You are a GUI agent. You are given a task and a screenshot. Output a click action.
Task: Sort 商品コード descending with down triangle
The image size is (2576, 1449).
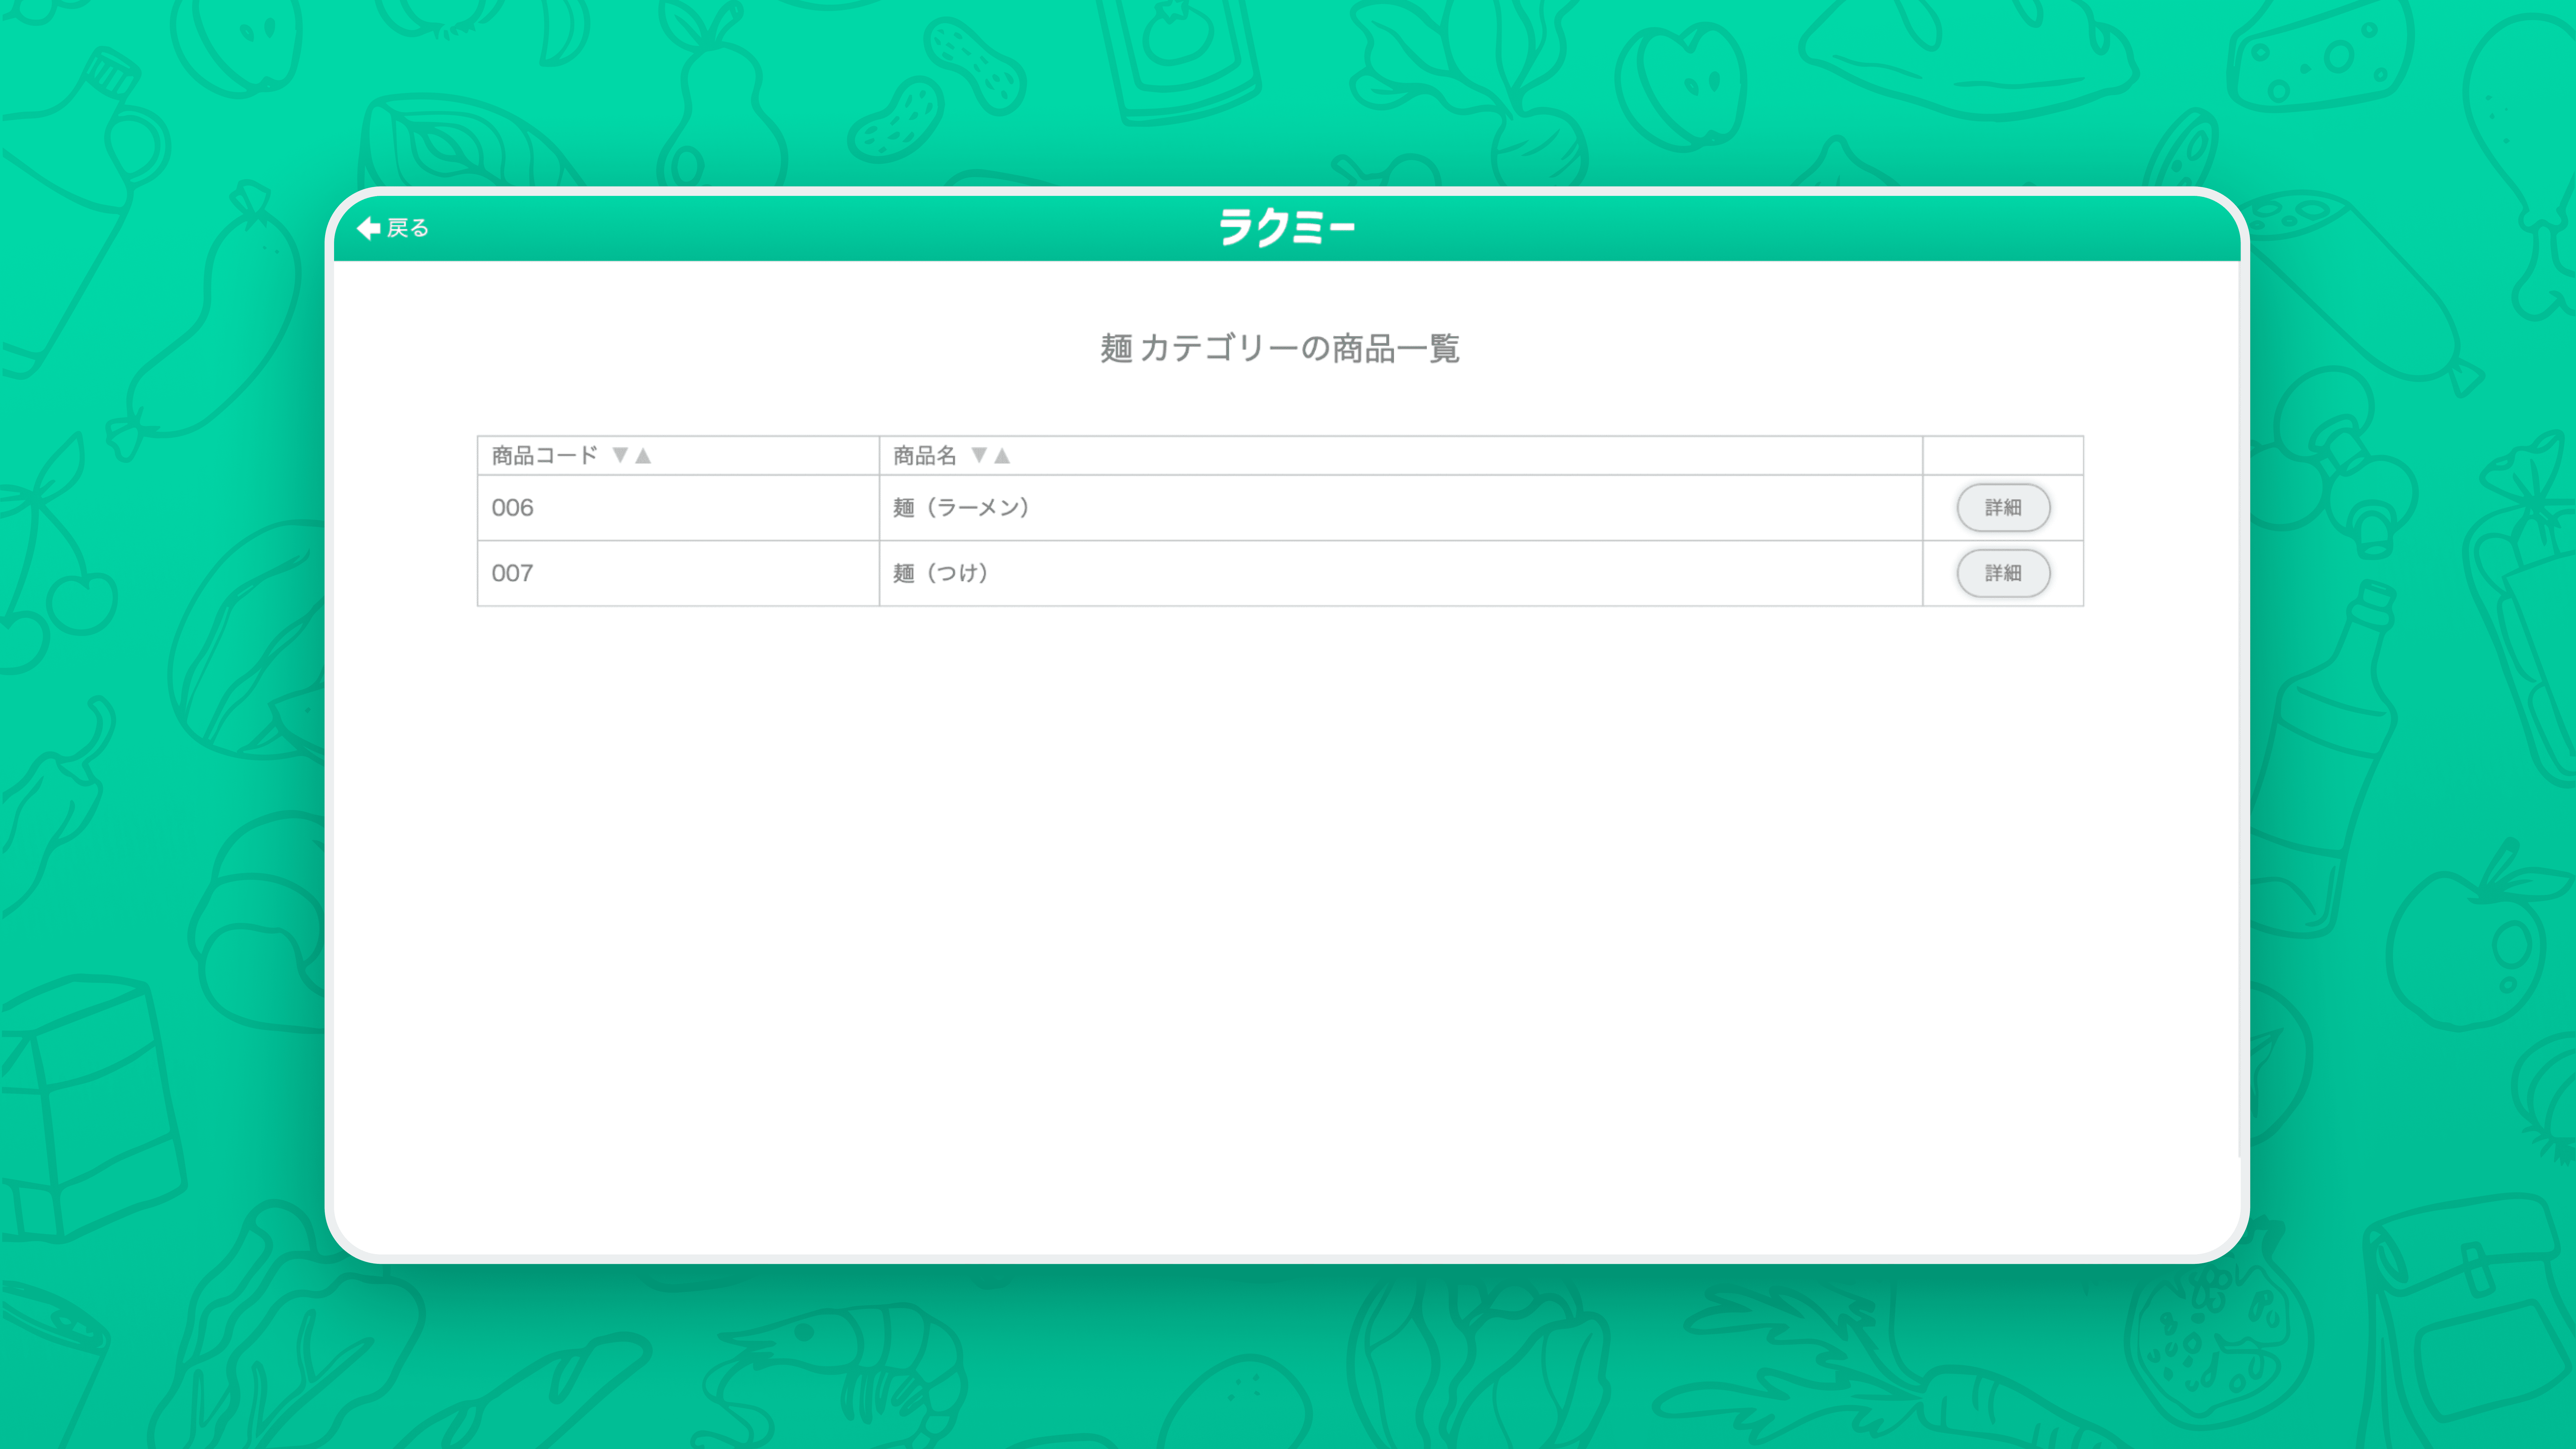click(x=620, y=456)
